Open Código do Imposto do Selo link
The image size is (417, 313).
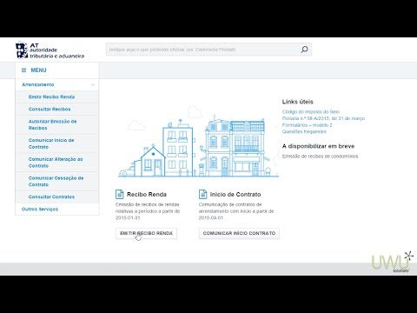(x=311, y=111)
